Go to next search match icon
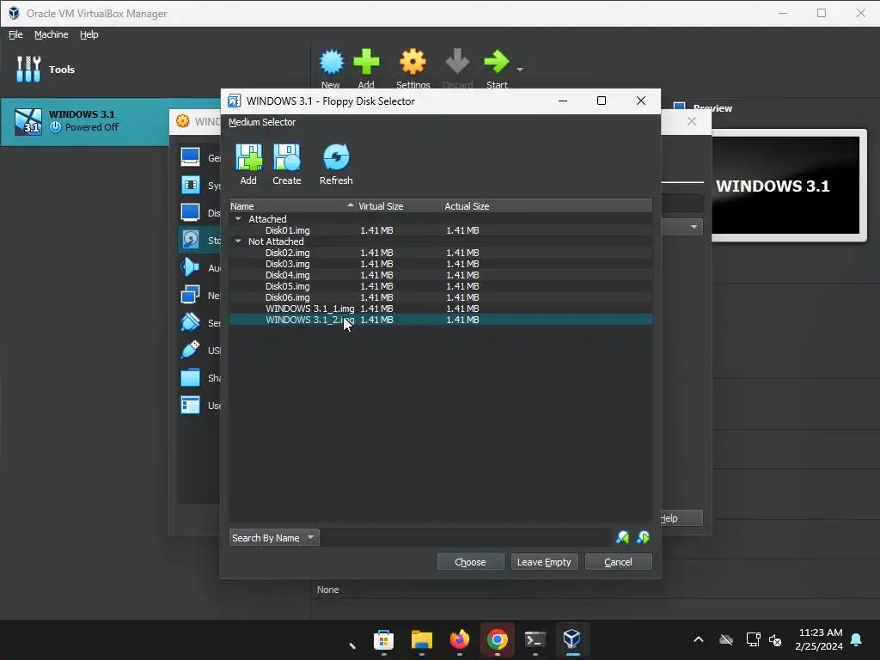 tap(643, 538)
